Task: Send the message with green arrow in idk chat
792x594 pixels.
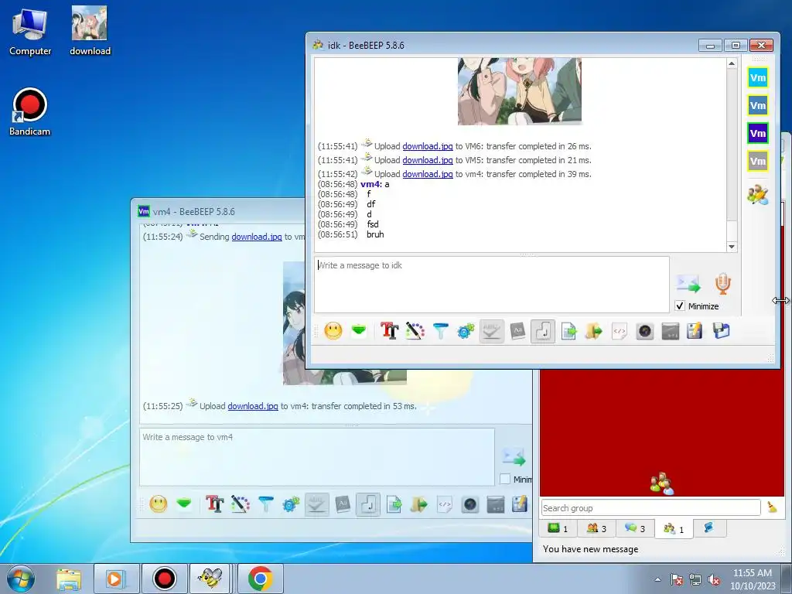Action: [688, 285]
